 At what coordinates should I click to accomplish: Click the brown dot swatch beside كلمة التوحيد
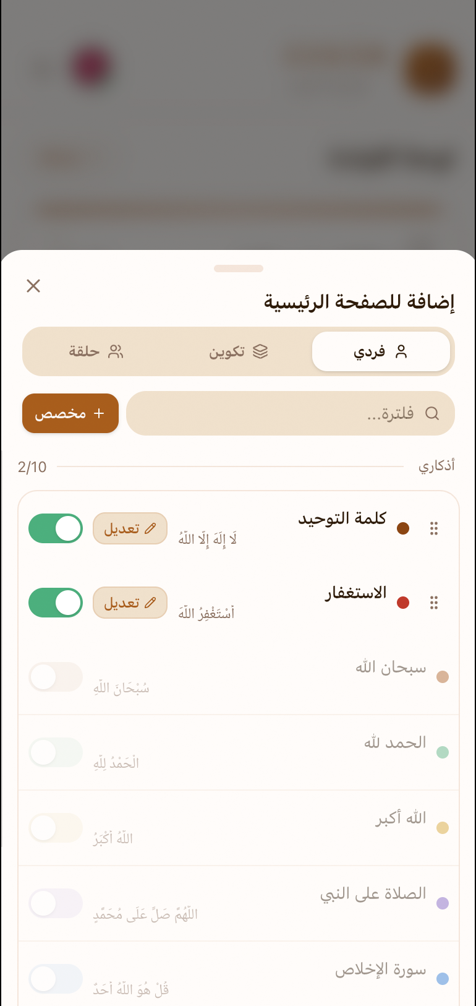tap(403, 528)
